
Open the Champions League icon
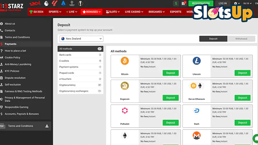[72, 3]
